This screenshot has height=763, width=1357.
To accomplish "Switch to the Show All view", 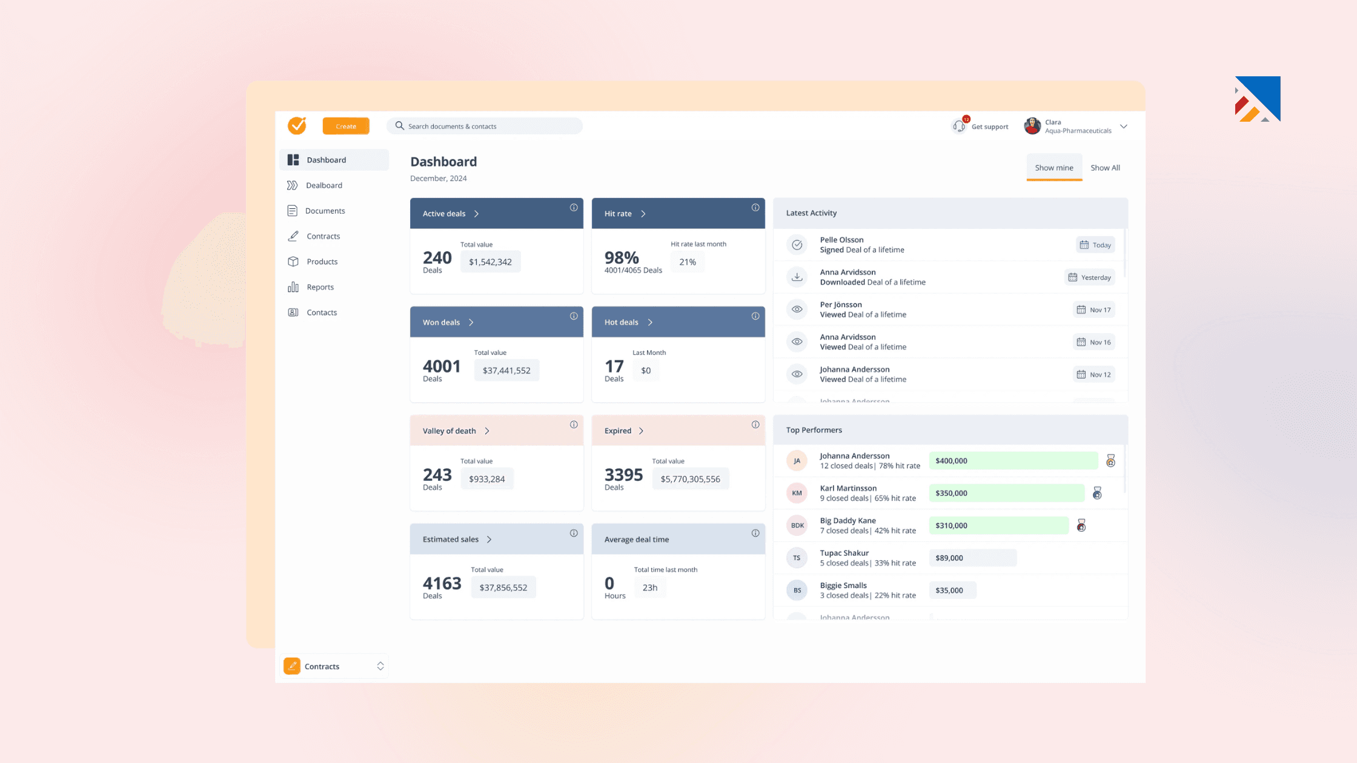I will [1105, 167].
